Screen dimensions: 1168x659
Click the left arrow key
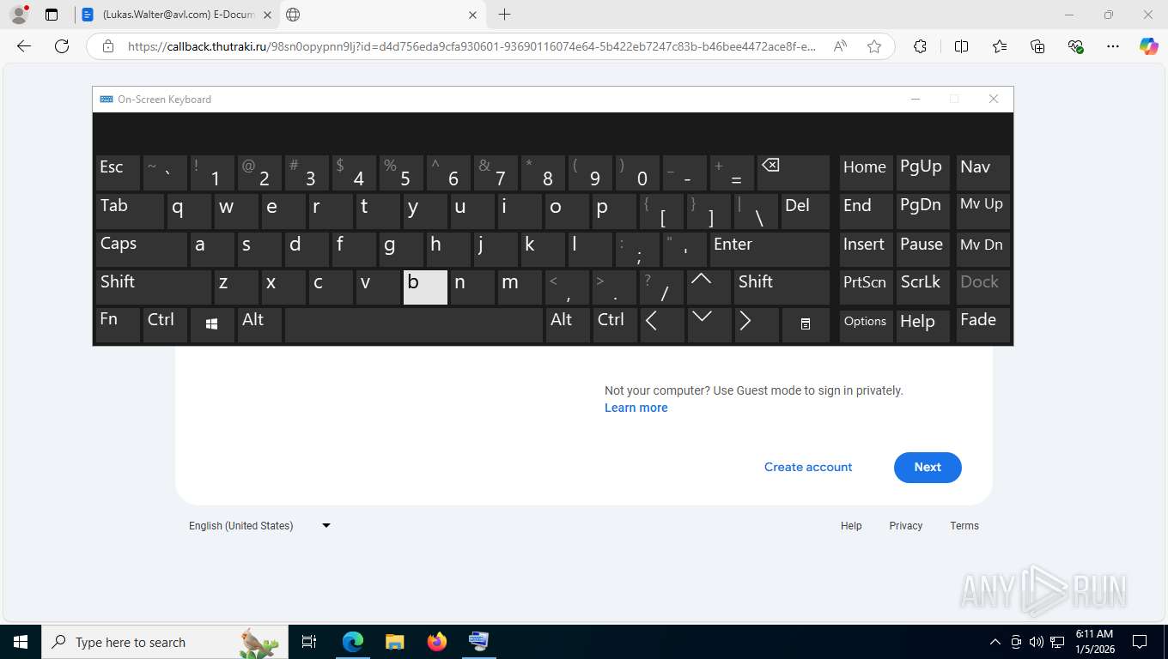(661, 324)
